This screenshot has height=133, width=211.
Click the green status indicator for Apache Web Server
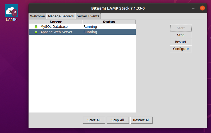[x=36, y=32]
